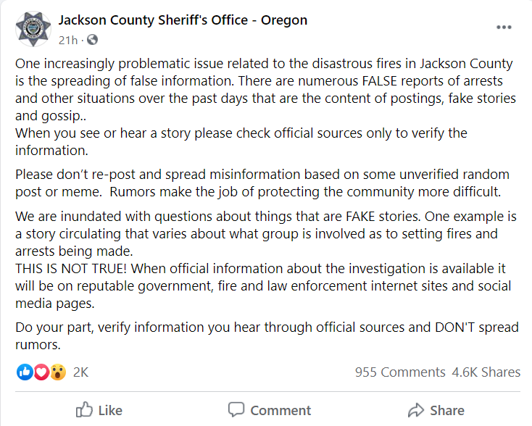Open the Jackson County Sheriff's Office page name

pos(183,20)
